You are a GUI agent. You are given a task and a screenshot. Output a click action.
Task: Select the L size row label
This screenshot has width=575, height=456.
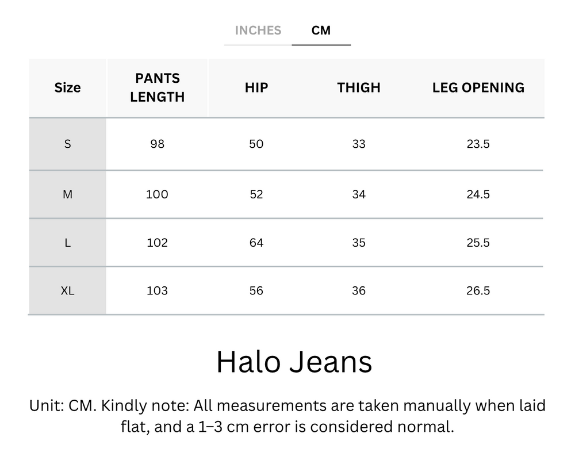(x=67, y=243)
